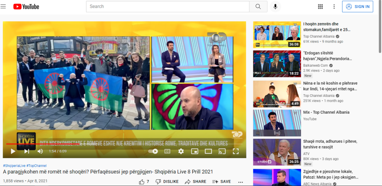Share this video
This screenshot has height=186, width=382.
tap(195, 182)
